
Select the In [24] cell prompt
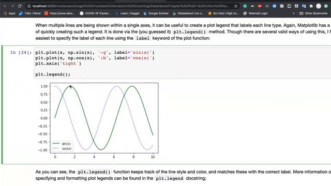click(x=21, y=52)
